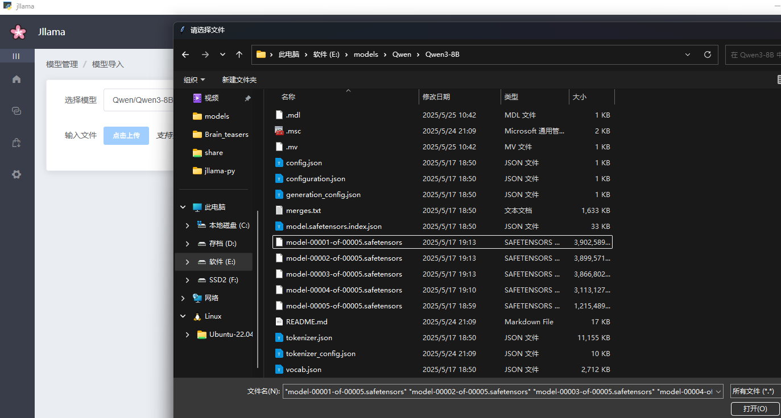Click 新建文件夹 button
This screenshot has height=418, width=781.
coord(239,80)
